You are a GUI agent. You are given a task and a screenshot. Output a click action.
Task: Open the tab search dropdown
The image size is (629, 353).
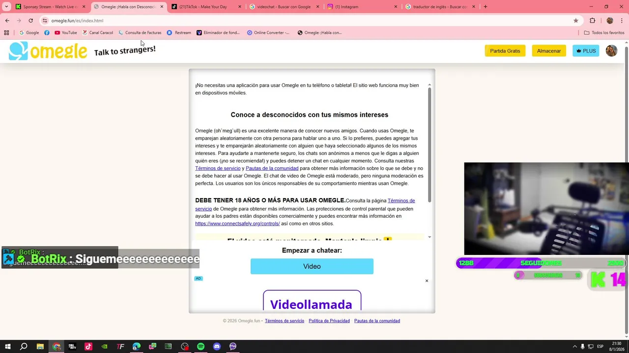(x=6, y=7)
